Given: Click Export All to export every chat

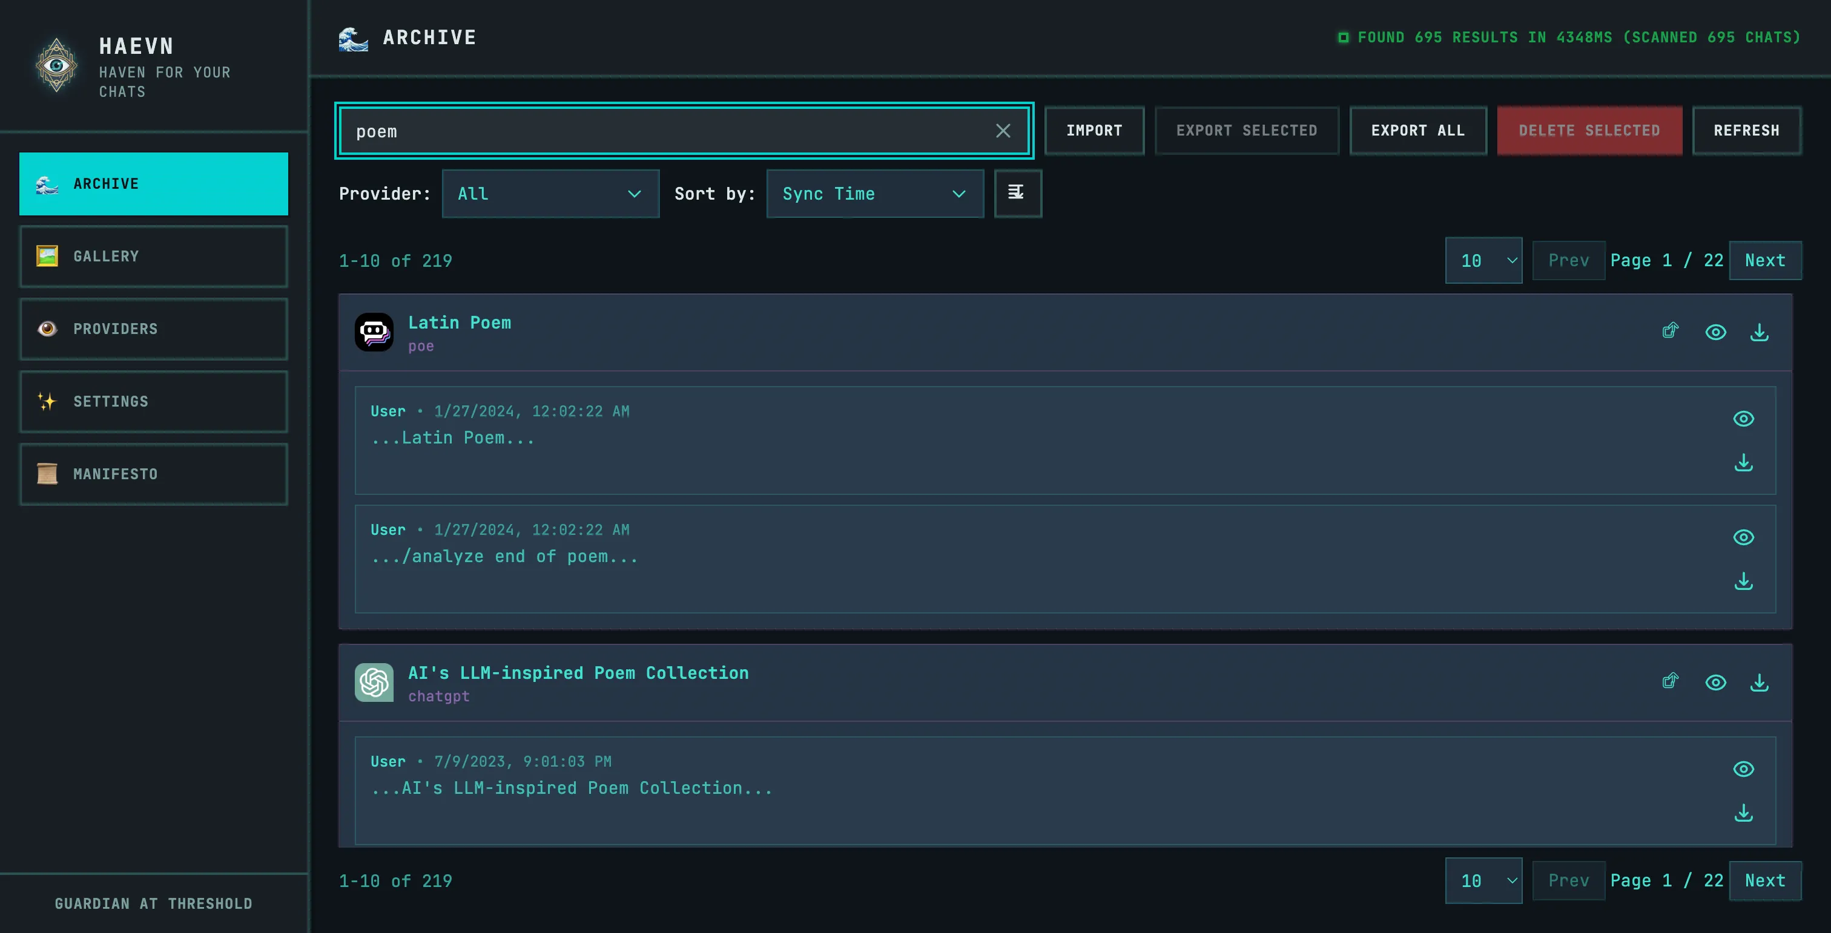Looking at the screenshot, I should tap(1417, 131).
